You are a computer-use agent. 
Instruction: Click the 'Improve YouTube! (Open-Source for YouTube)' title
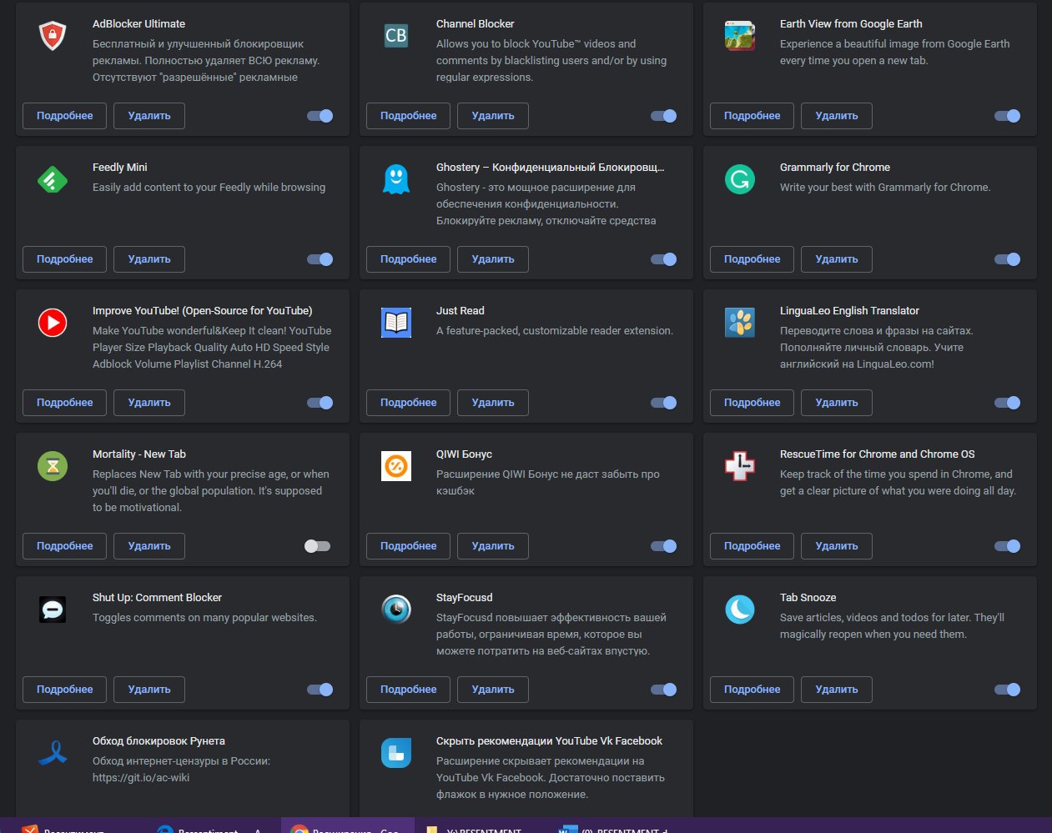[203, 311]
